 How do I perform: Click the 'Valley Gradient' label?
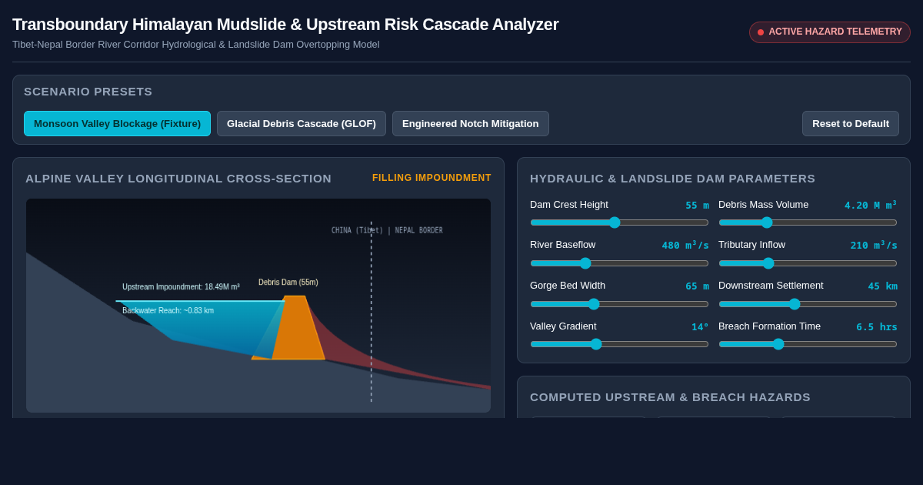pyautogui.click(x=563, y=326)
